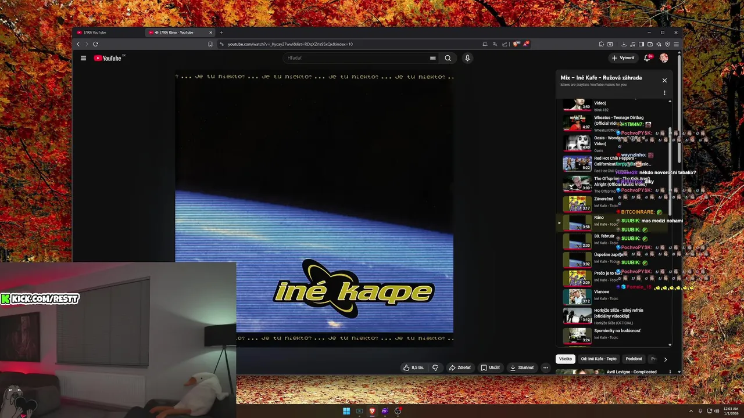744x418 pixels.
Task: Open the OBS Studio taskbar icon
Action: tap(398, 411)
